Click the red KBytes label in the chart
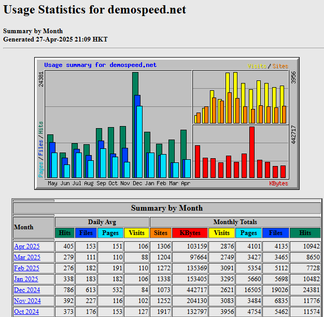The image size is (324, 317). click(278, 183)
